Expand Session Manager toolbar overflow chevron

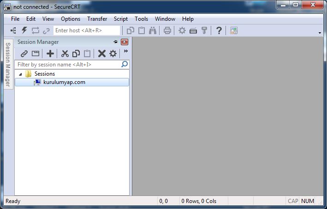(x=126, y=51)
